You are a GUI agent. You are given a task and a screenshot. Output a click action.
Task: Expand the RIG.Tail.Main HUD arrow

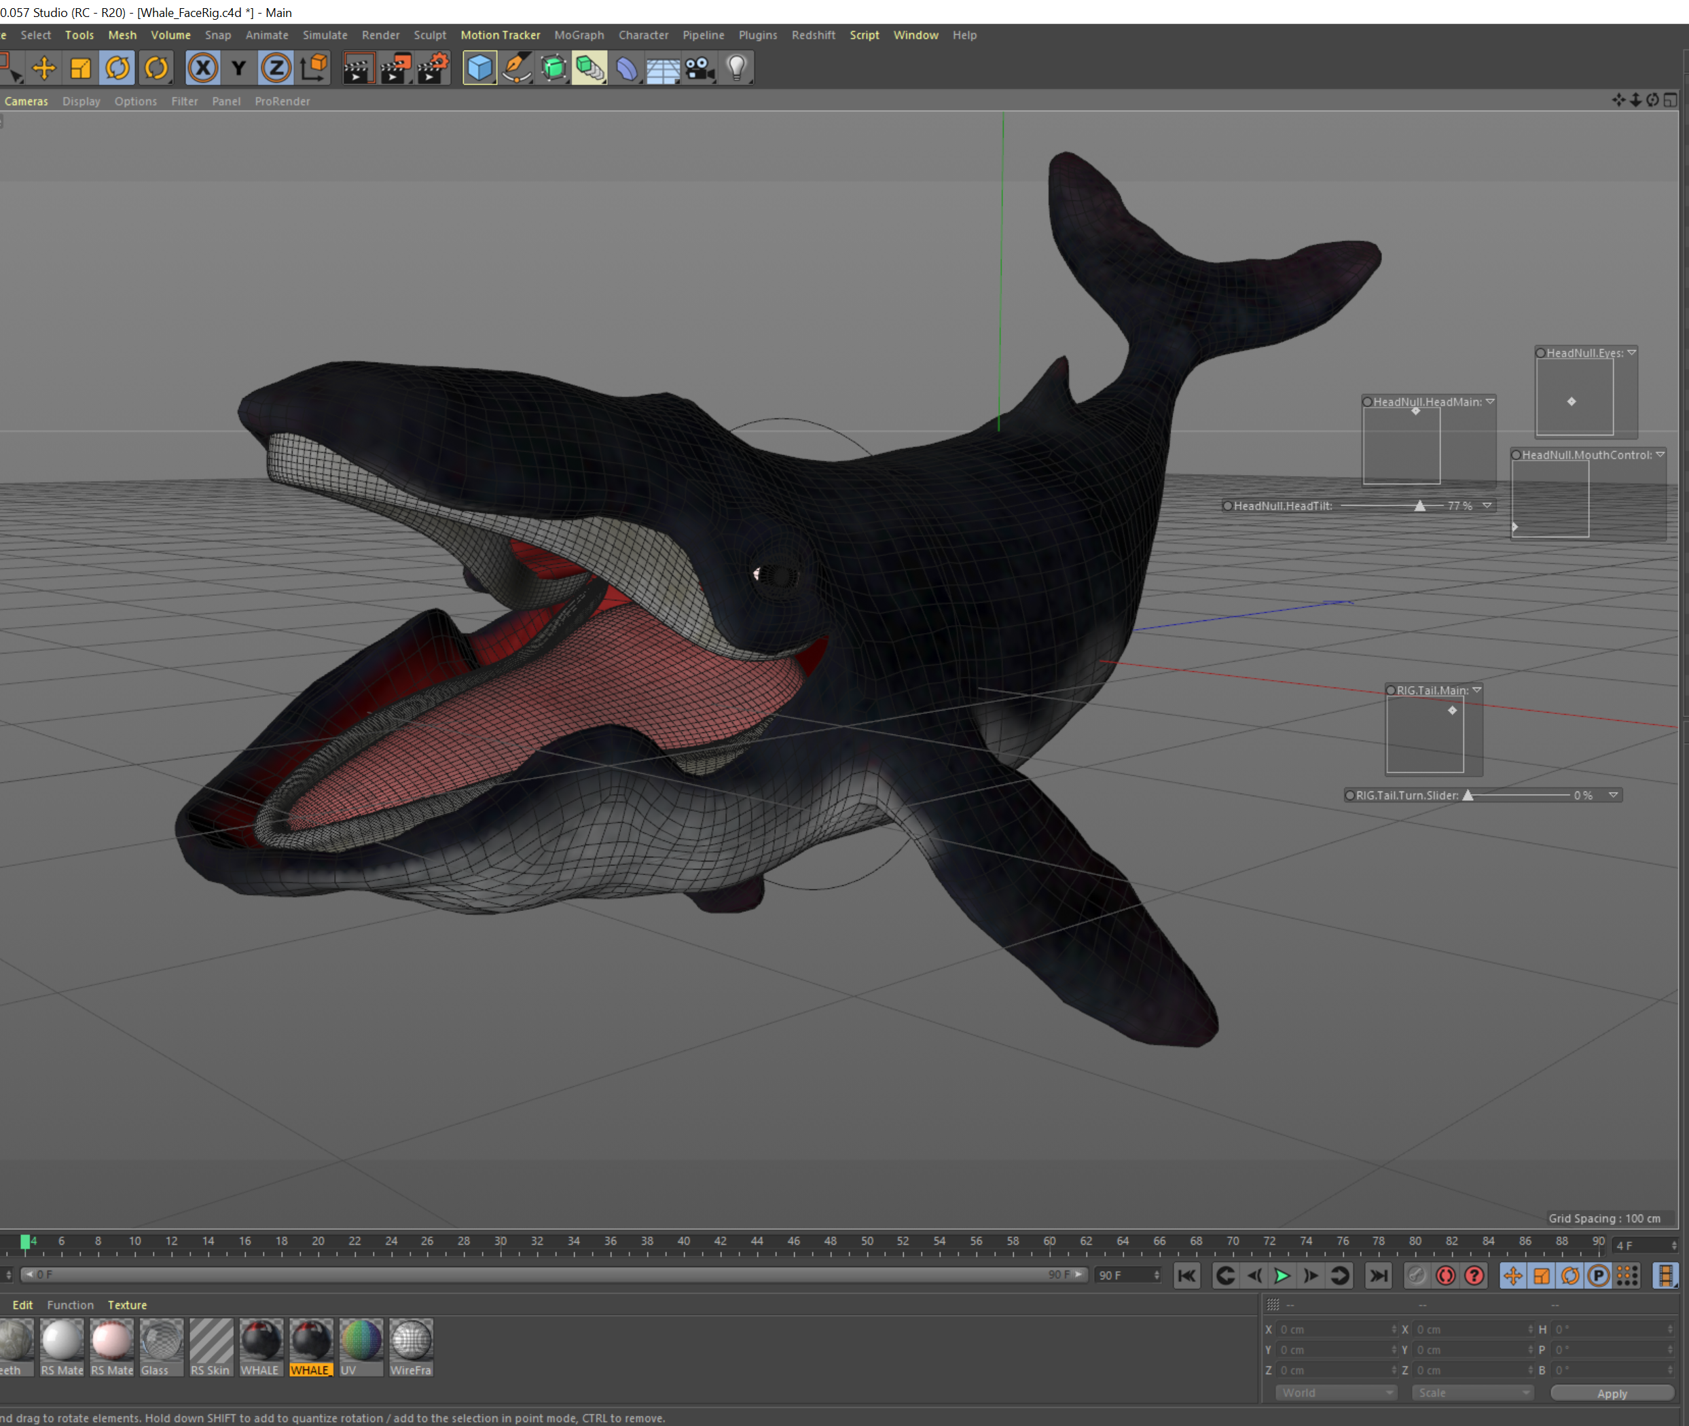click(1476, 690)
